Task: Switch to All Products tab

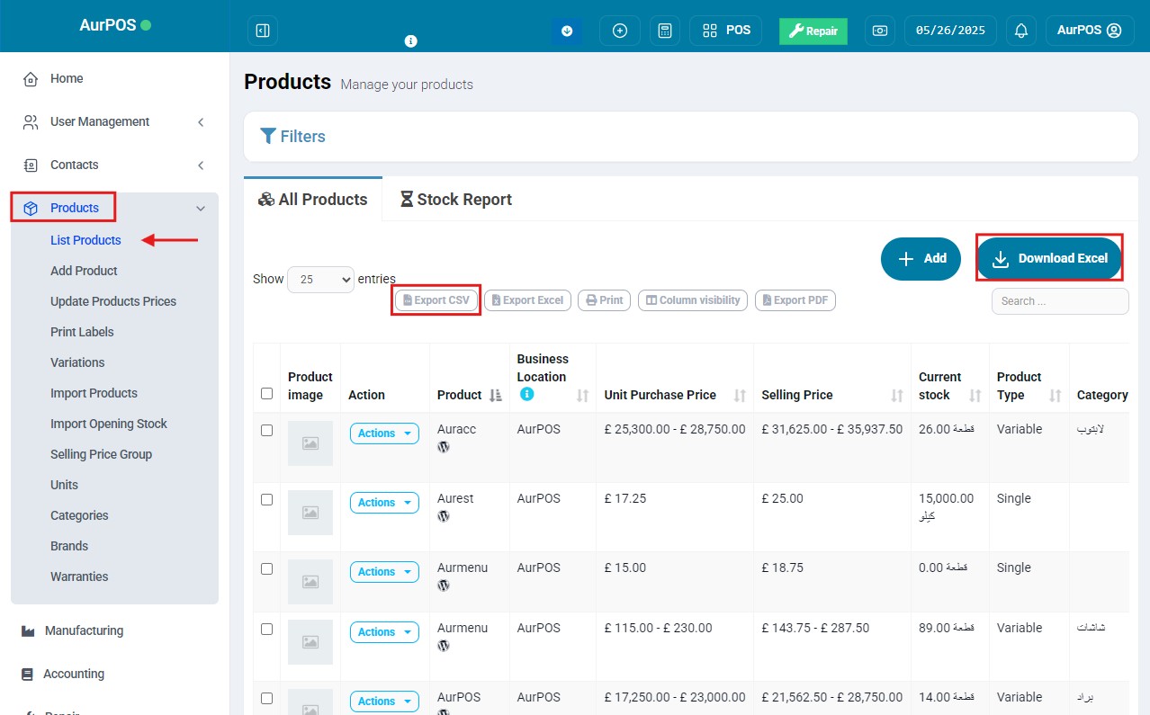Action: pyautogui.click(x=312, y=200)
